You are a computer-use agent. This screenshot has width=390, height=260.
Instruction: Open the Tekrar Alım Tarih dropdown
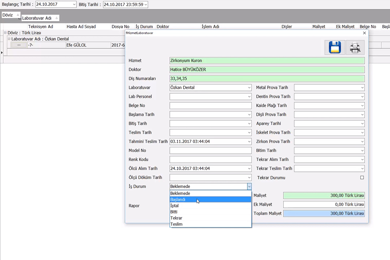click(363, 160)
